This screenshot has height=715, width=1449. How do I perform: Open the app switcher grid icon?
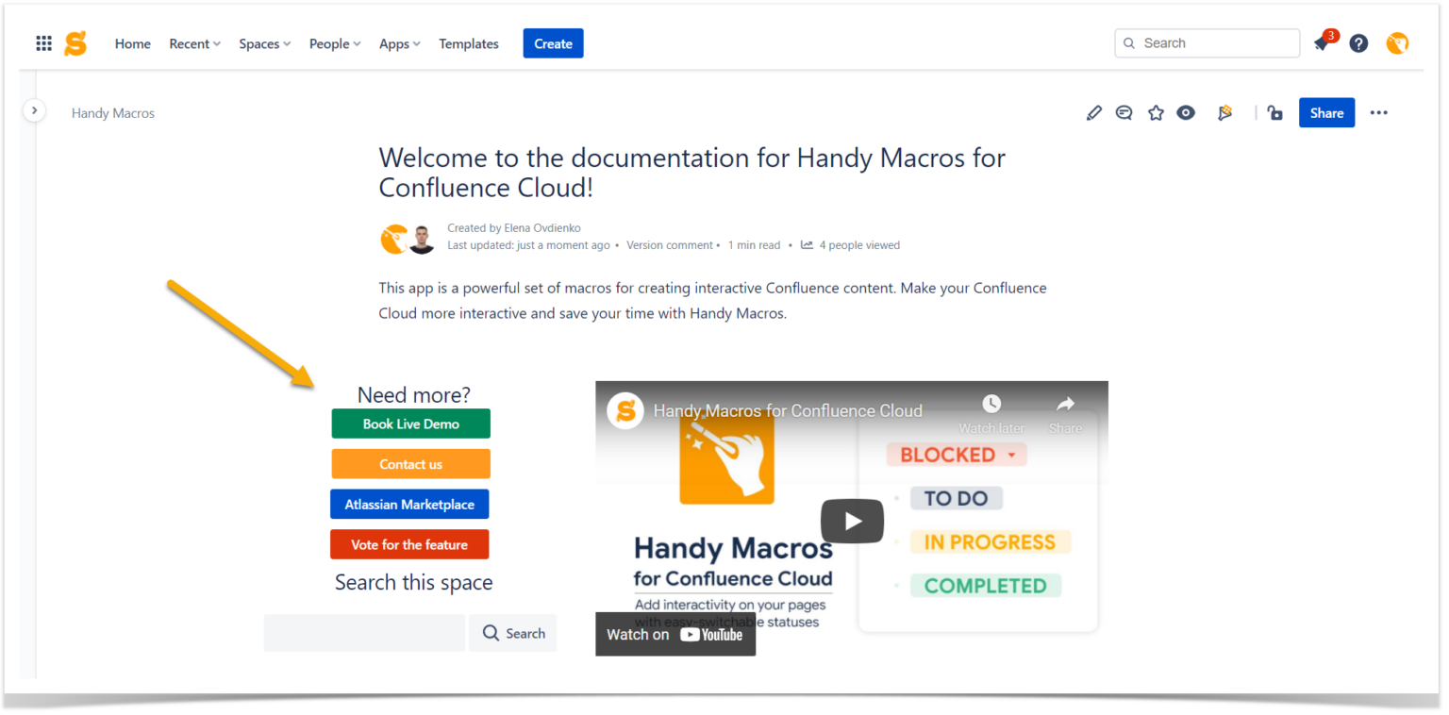pos(42,42)
